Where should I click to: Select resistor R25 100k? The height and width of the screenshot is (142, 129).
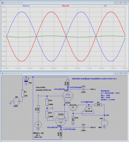pos(61,133)
